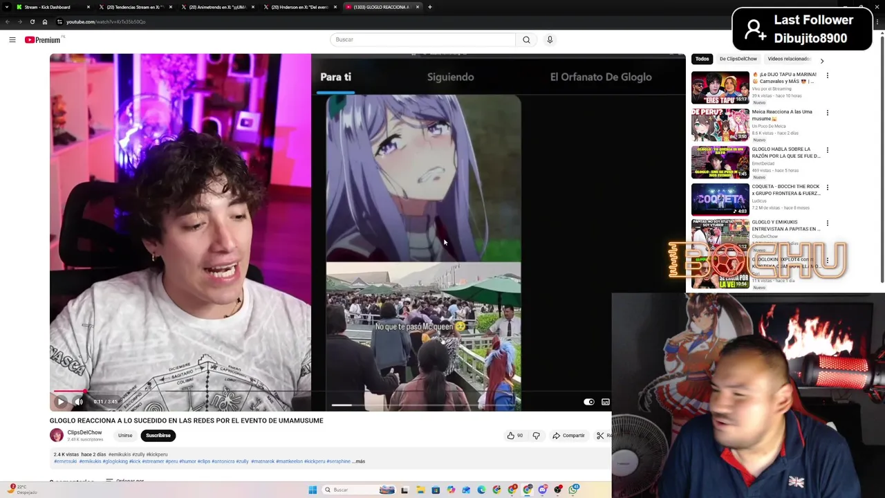Screen dimensions: 885x498
Task: Go to YouTube Premium home logo
Action: click(43, 40)
